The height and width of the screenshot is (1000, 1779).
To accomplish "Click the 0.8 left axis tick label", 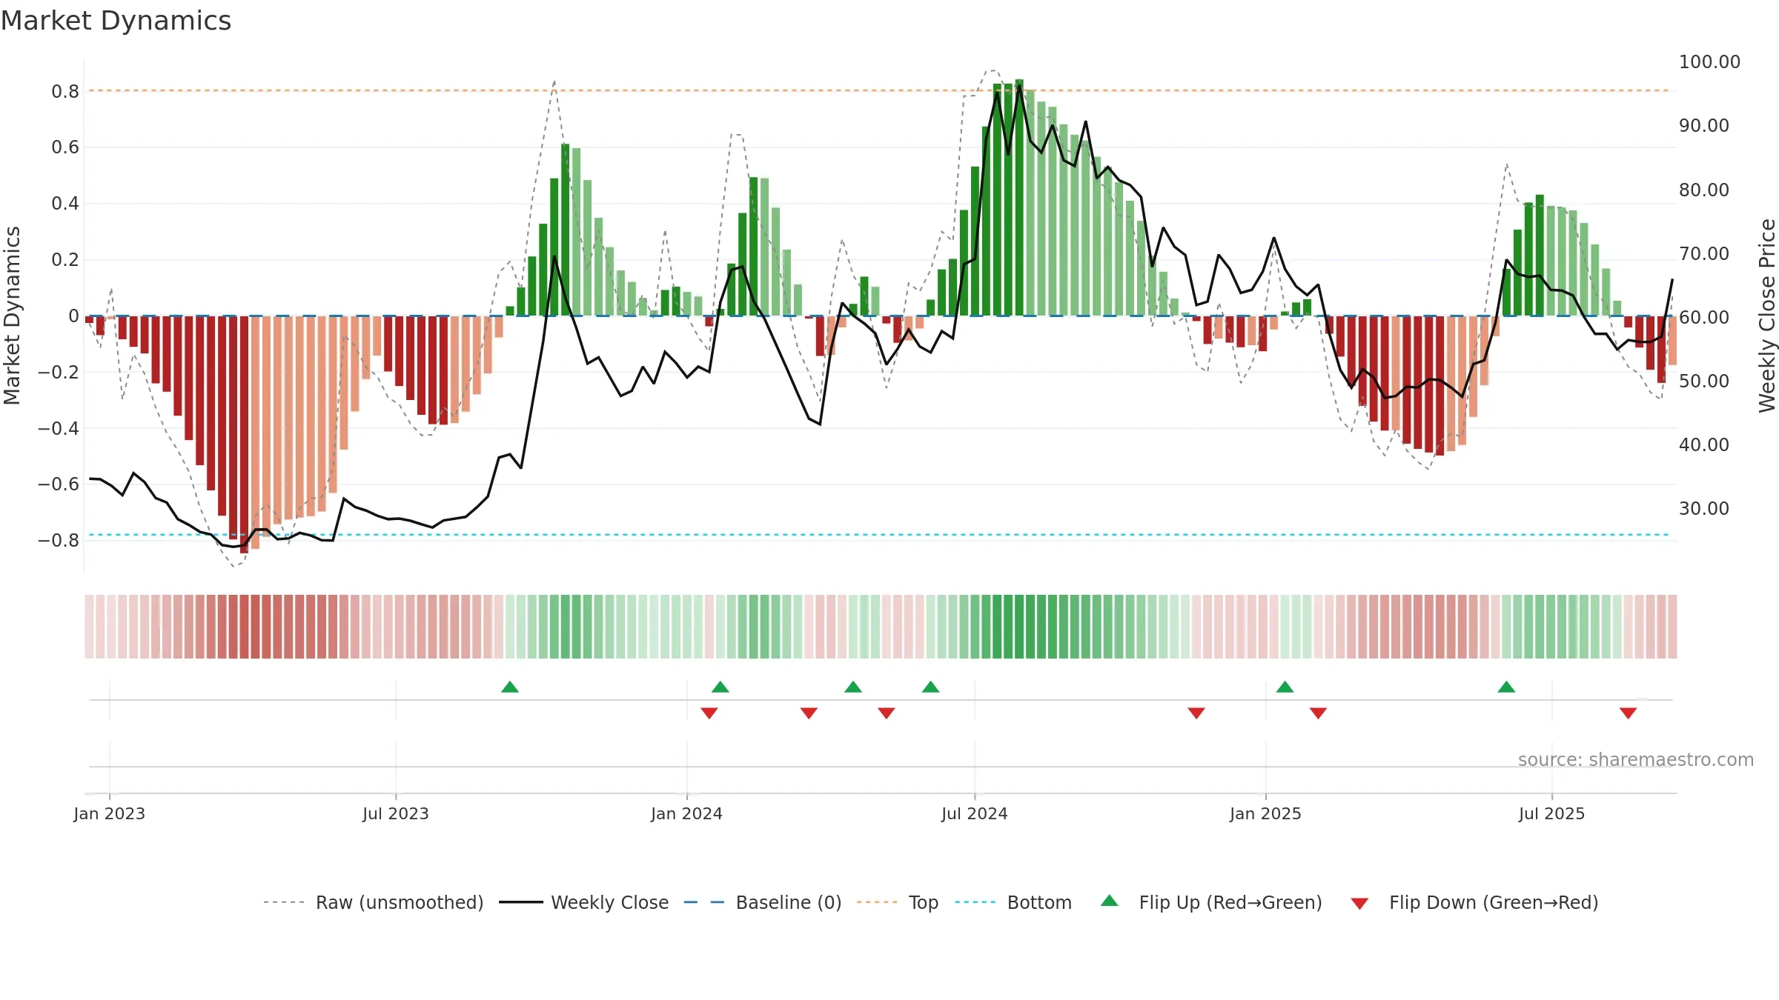I will 65,92.
